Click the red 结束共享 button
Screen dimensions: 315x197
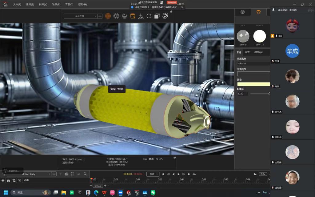click(172, 2)
